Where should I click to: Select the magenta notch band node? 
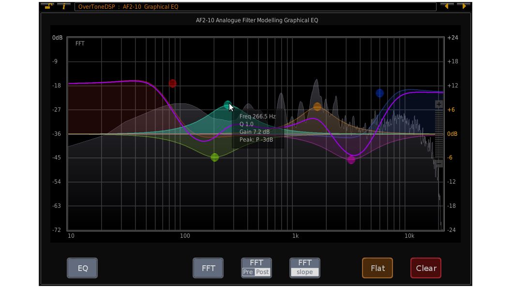(x=350, y=160)
